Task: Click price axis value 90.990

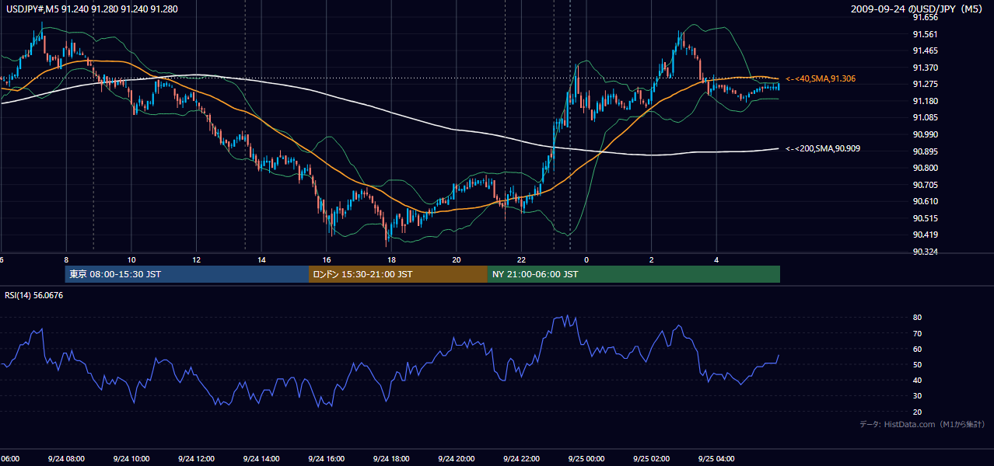Action: [925, 134]
